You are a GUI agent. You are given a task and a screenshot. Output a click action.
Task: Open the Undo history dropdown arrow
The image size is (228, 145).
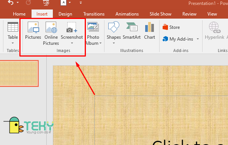[18, 3]
